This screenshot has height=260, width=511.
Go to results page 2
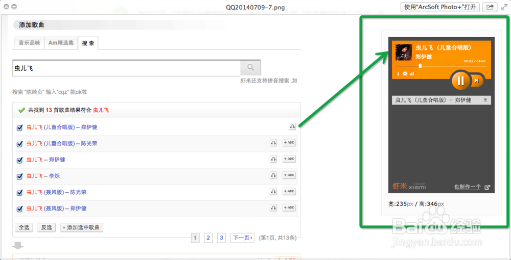[x=208, y=238]
